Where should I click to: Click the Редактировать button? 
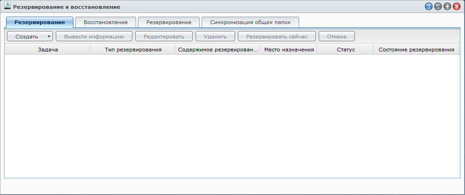click(x=164, y=37)
